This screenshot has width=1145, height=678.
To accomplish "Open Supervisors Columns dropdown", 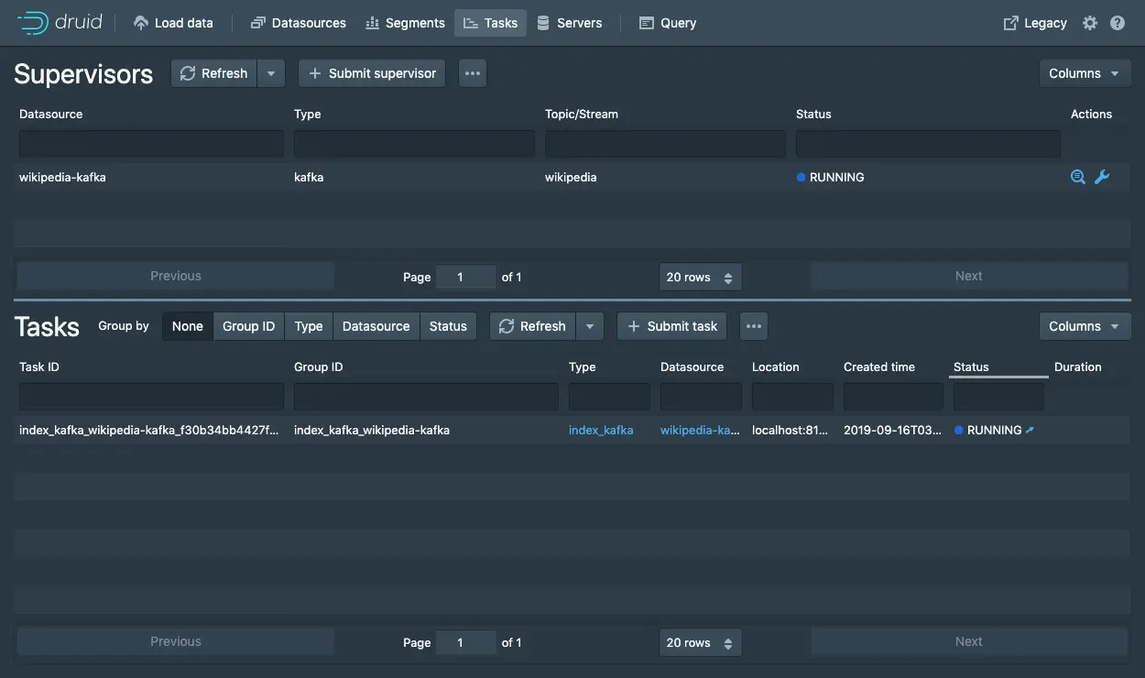I will tap(1085, 73).
